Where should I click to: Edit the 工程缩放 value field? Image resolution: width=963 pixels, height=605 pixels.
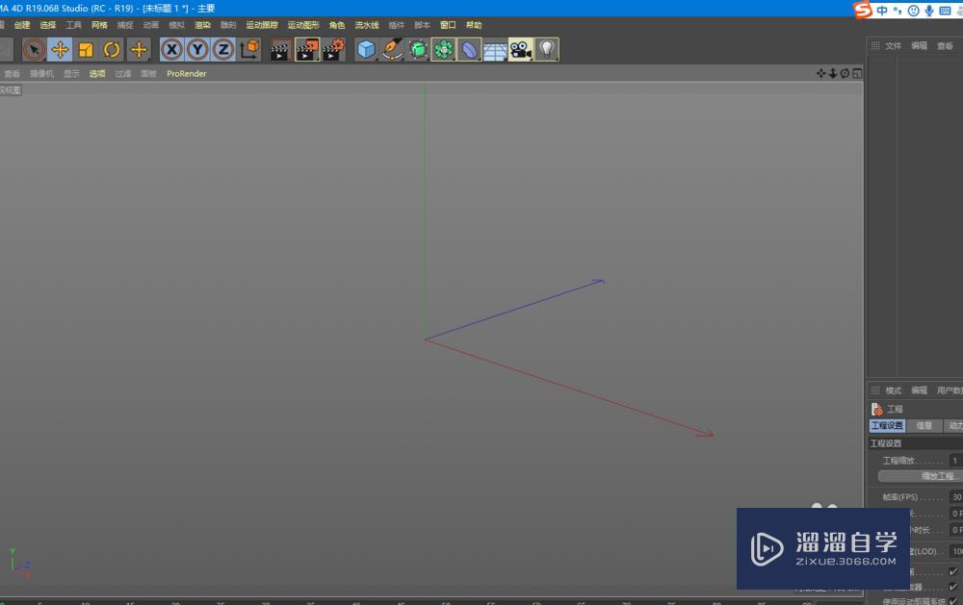coord(957,460)
